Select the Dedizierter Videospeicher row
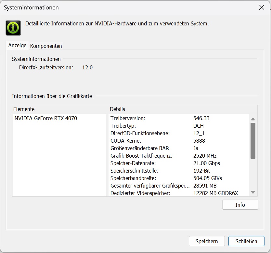 click(140, 193)
